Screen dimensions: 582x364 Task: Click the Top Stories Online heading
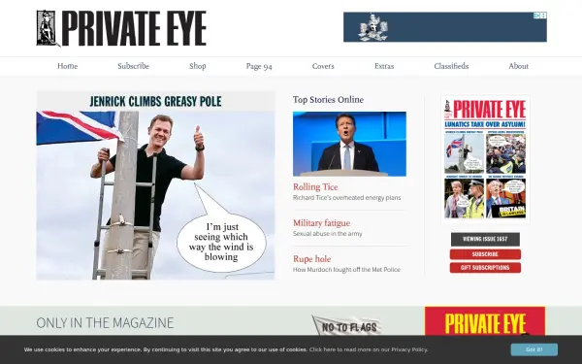[x=328, y=100]
